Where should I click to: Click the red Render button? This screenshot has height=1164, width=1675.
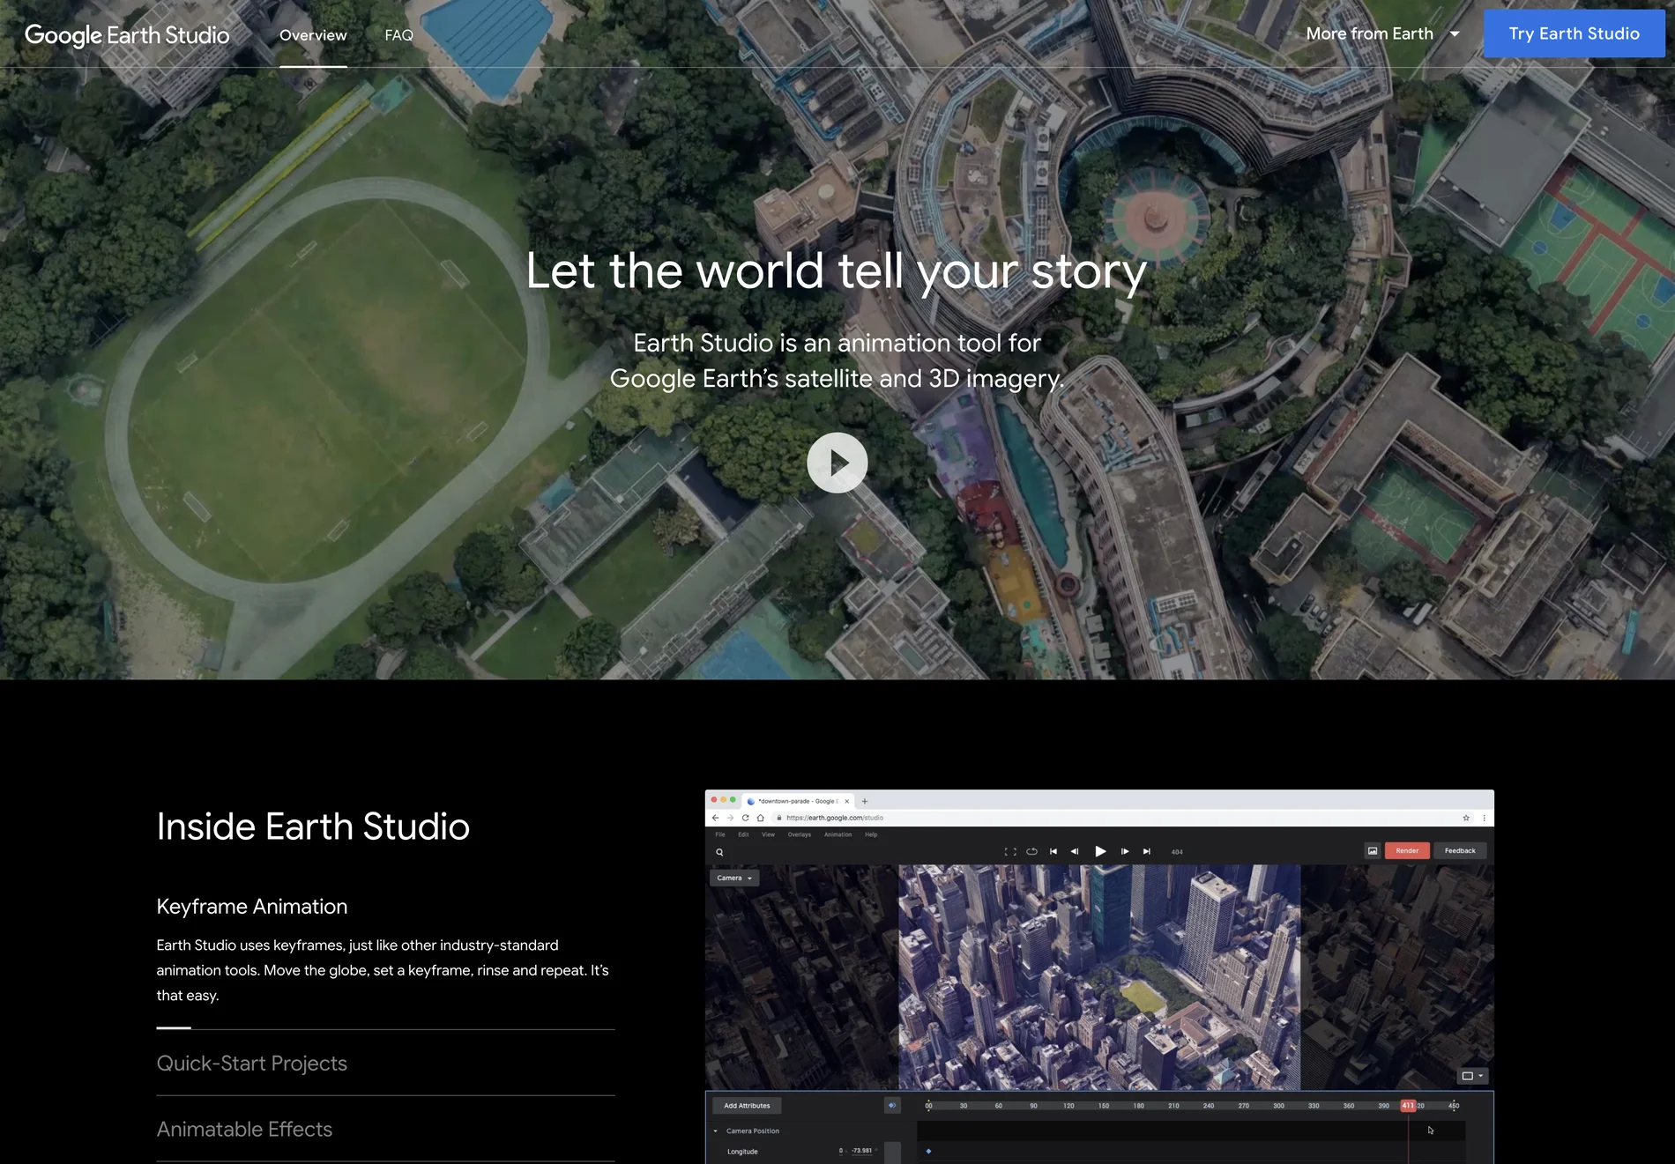(1407, 850)
